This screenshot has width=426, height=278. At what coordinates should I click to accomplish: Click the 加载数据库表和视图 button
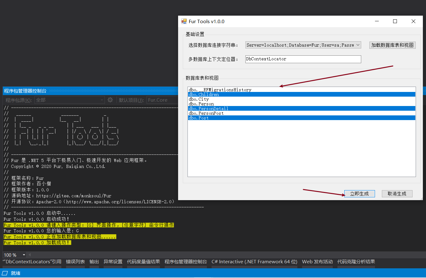[x=392, y=45]
